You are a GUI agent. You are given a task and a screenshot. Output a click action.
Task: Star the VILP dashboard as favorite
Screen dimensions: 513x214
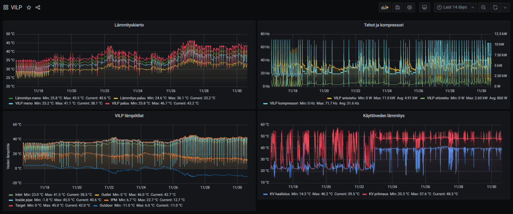click(29, 7)
